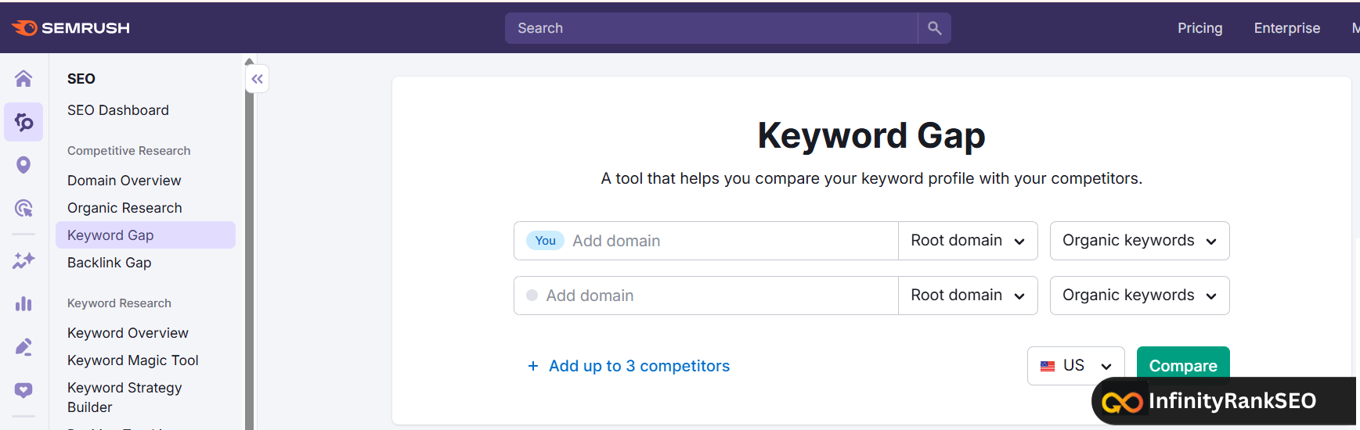
Task: Open the Advertising target sidebar icon
Action: click(x=23, y=208)
